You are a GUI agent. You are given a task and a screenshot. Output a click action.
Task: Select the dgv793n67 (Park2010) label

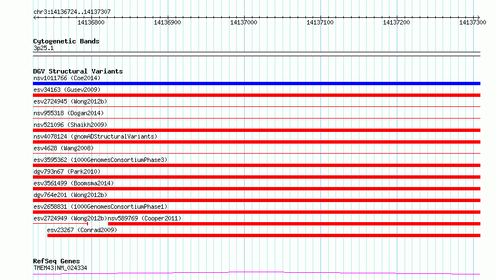(67, 171)
